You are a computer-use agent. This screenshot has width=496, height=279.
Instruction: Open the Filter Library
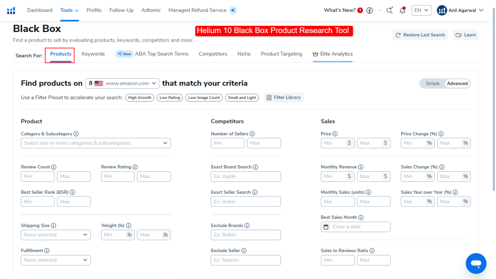coord(284,98)
